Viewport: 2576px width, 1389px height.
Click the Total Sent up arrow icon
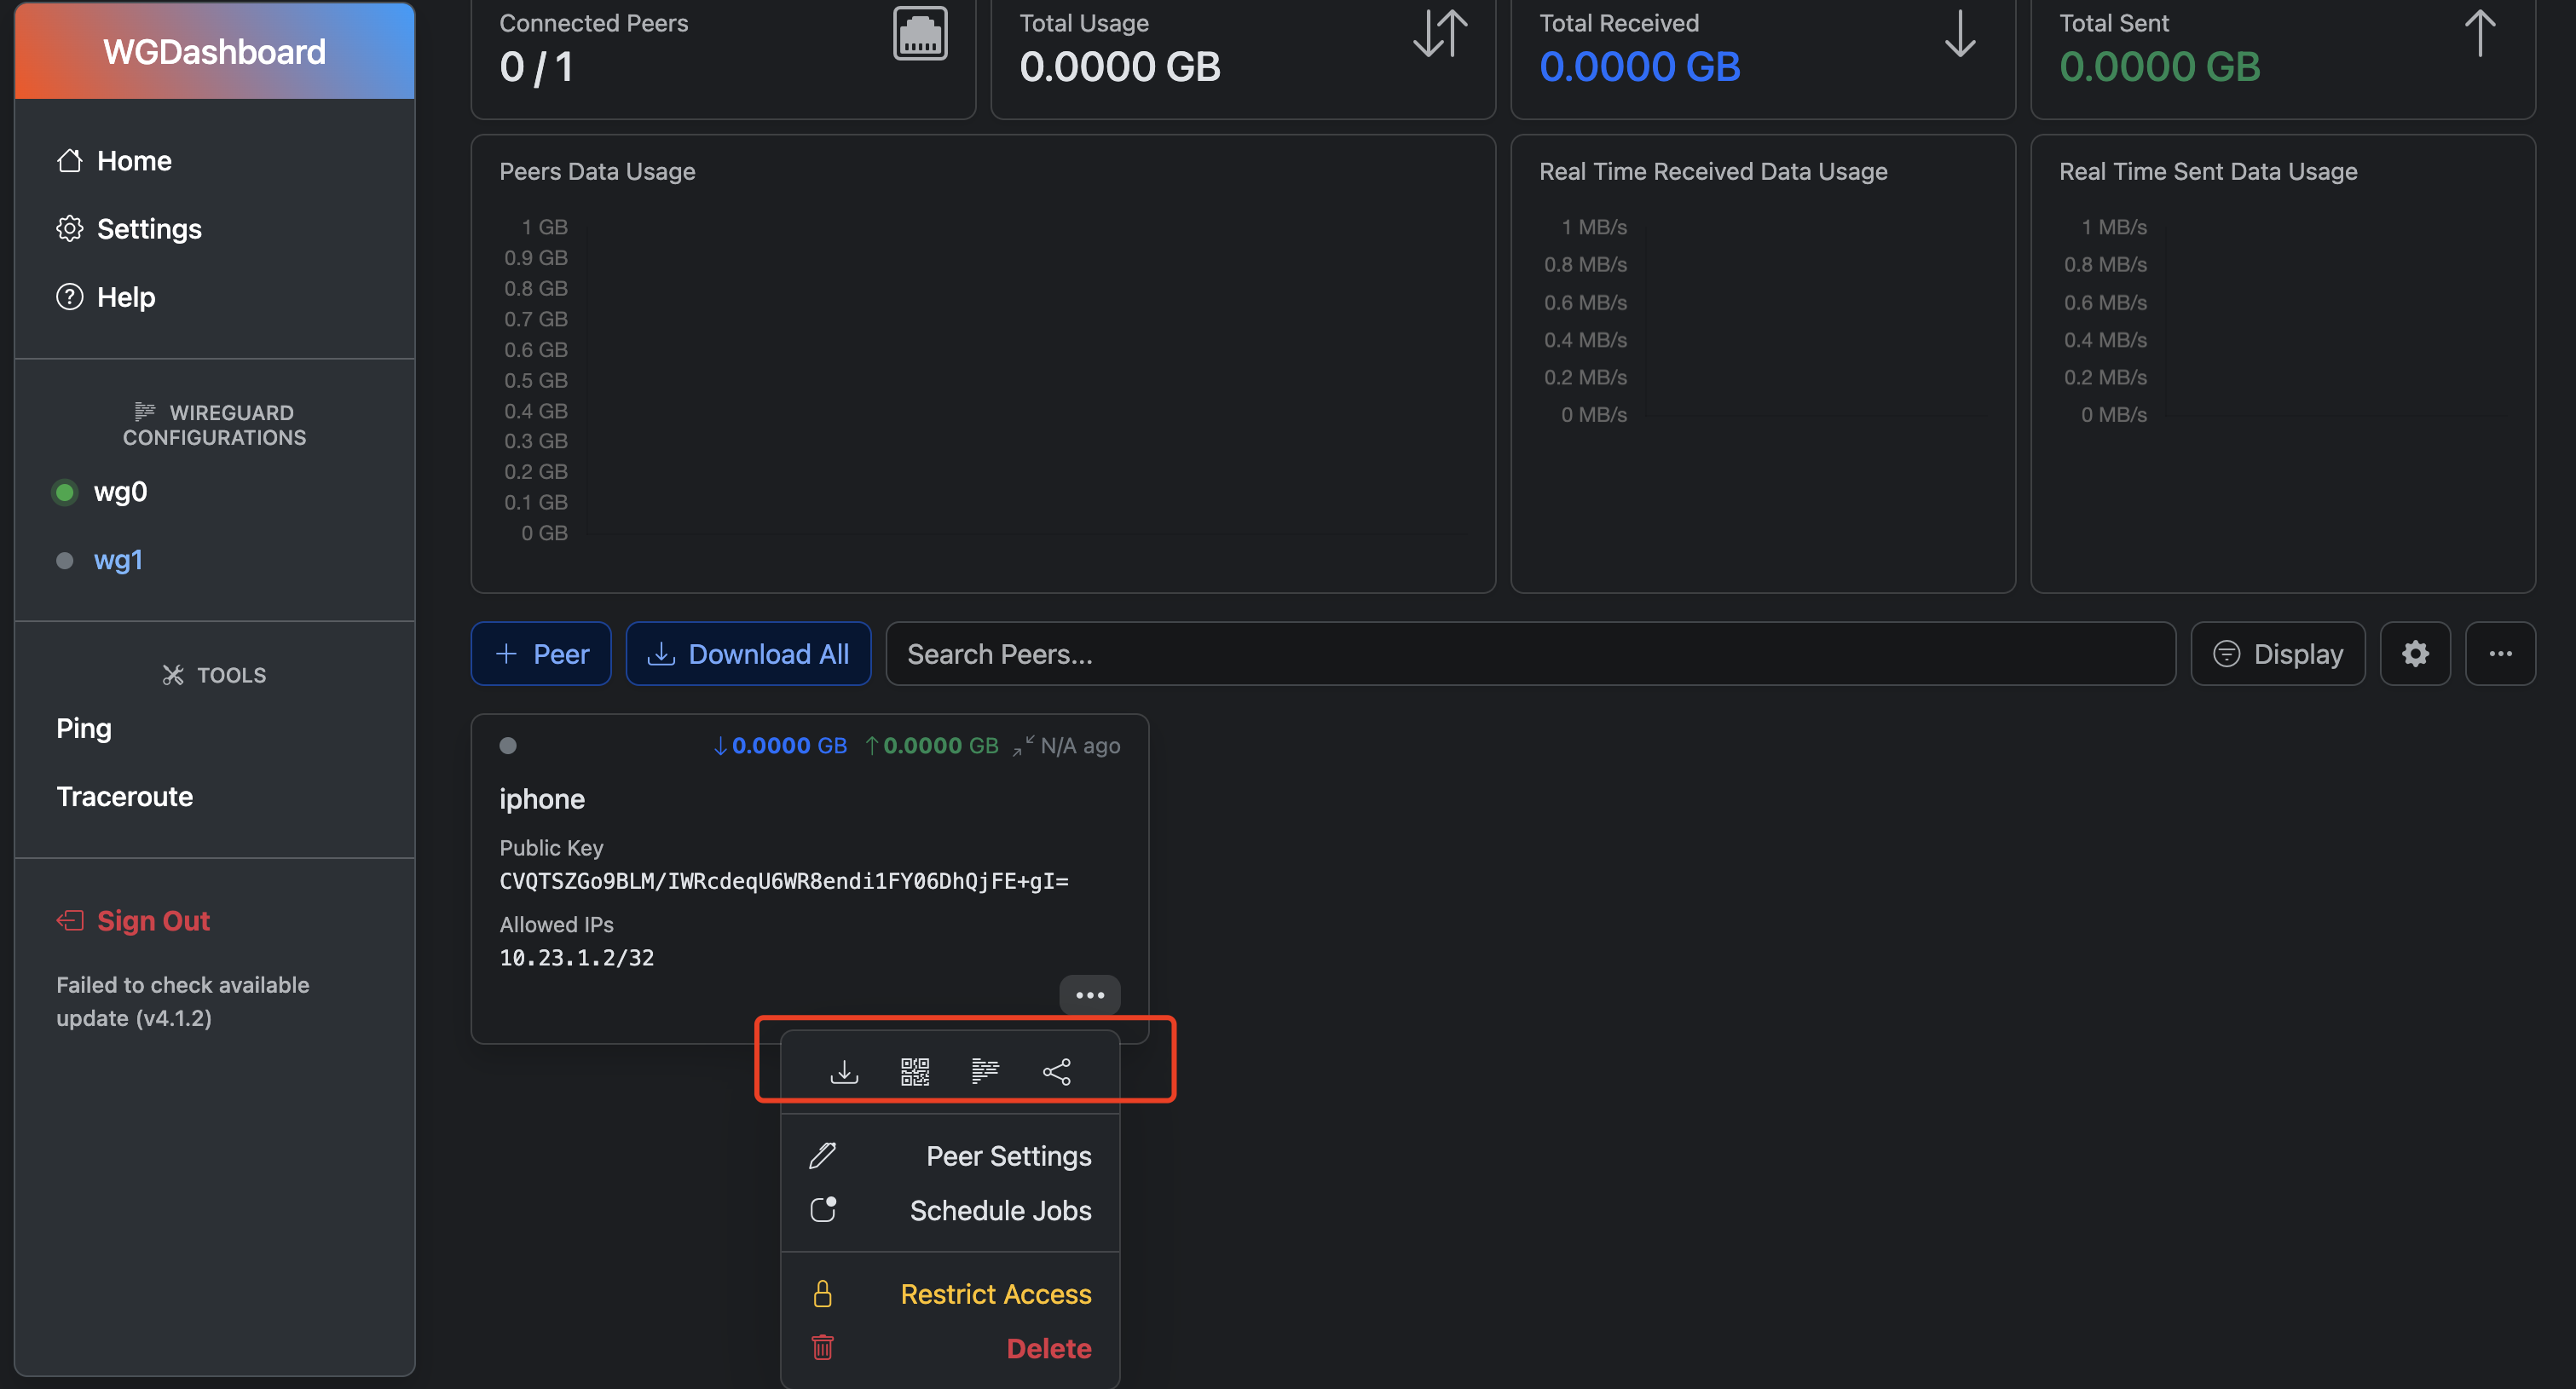point(2480,34)
